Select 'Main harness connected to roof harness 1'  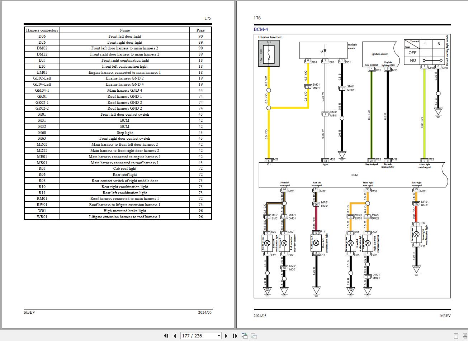click(124, 163)
